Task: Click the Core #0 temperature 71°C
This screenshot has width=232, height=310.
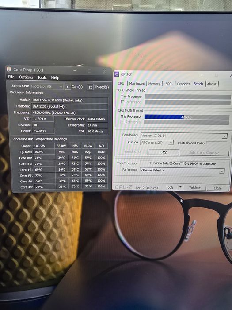Action: 44,158
